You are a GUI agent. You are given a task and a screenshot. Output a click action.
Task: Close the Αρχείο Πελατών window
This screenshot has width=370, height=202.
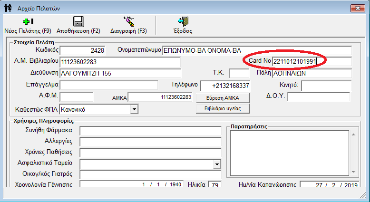[358, 8]
